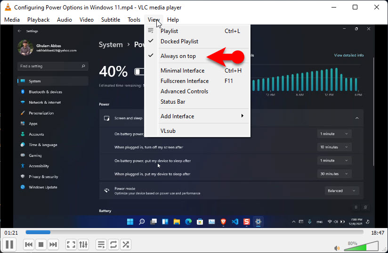Screen dimensions: 388x253
Task: Pause playback with the pause button
Action: [x=9, y=245]
